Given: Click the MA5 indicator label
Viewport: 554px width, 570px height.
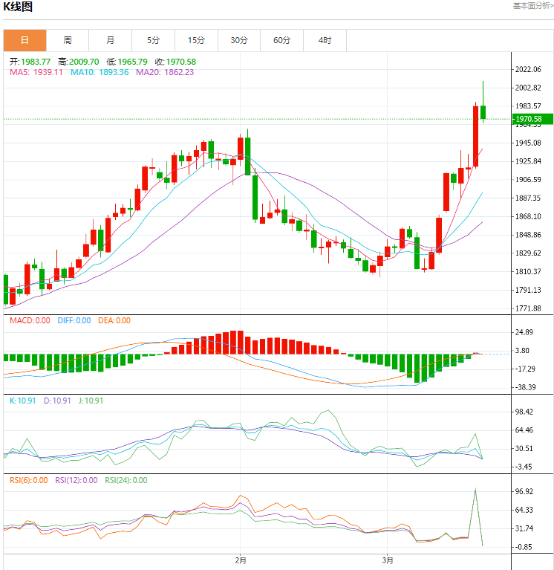Looking at the screenshot, I should 36,72.
